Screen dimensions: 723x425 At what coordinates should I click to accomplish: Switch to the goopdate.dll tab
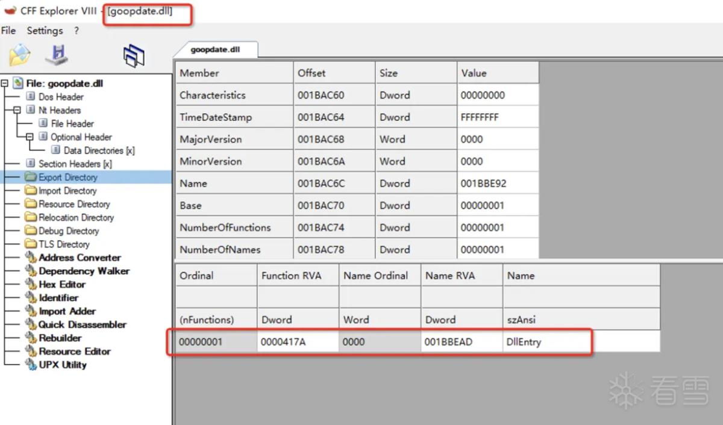click(x=215, y=50)
